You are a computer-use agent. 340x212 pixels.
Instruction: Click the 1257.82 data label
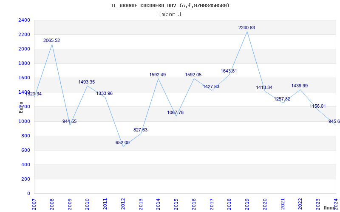[x=282, y=99]
